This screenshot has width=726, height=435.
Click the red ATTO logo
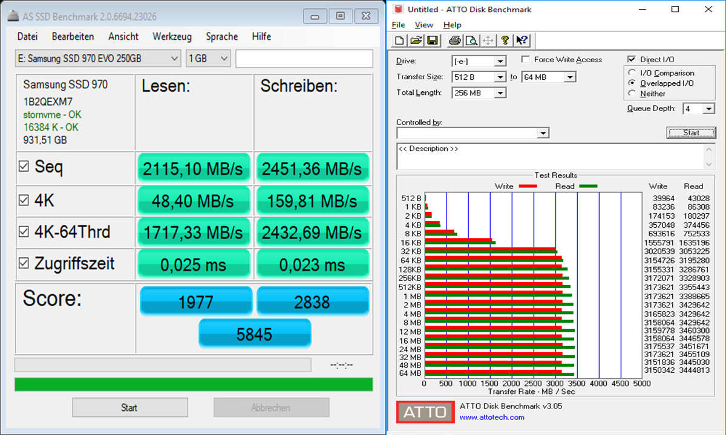click(425, 412)
